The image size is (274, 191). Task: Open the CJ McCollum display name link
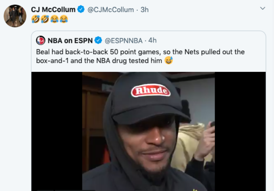point(53,10)
